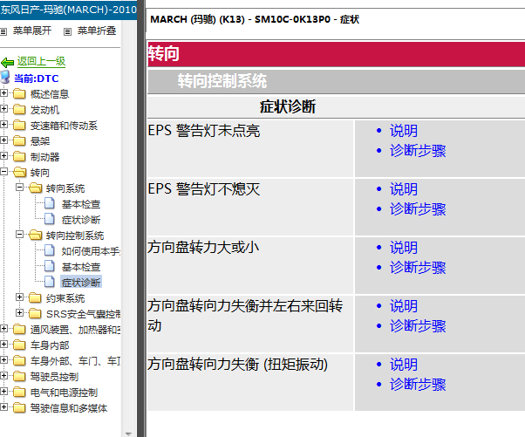Open 诊断步骤 for 方向盘转力大或小

pos(418,268)
